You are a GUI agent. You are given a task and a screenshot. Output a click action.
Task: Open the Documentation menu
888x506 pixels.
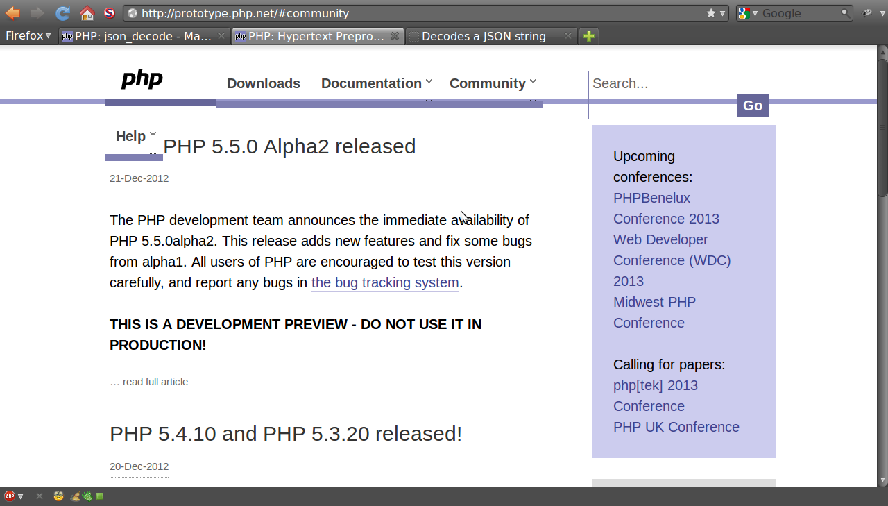[x=371, y=83]
